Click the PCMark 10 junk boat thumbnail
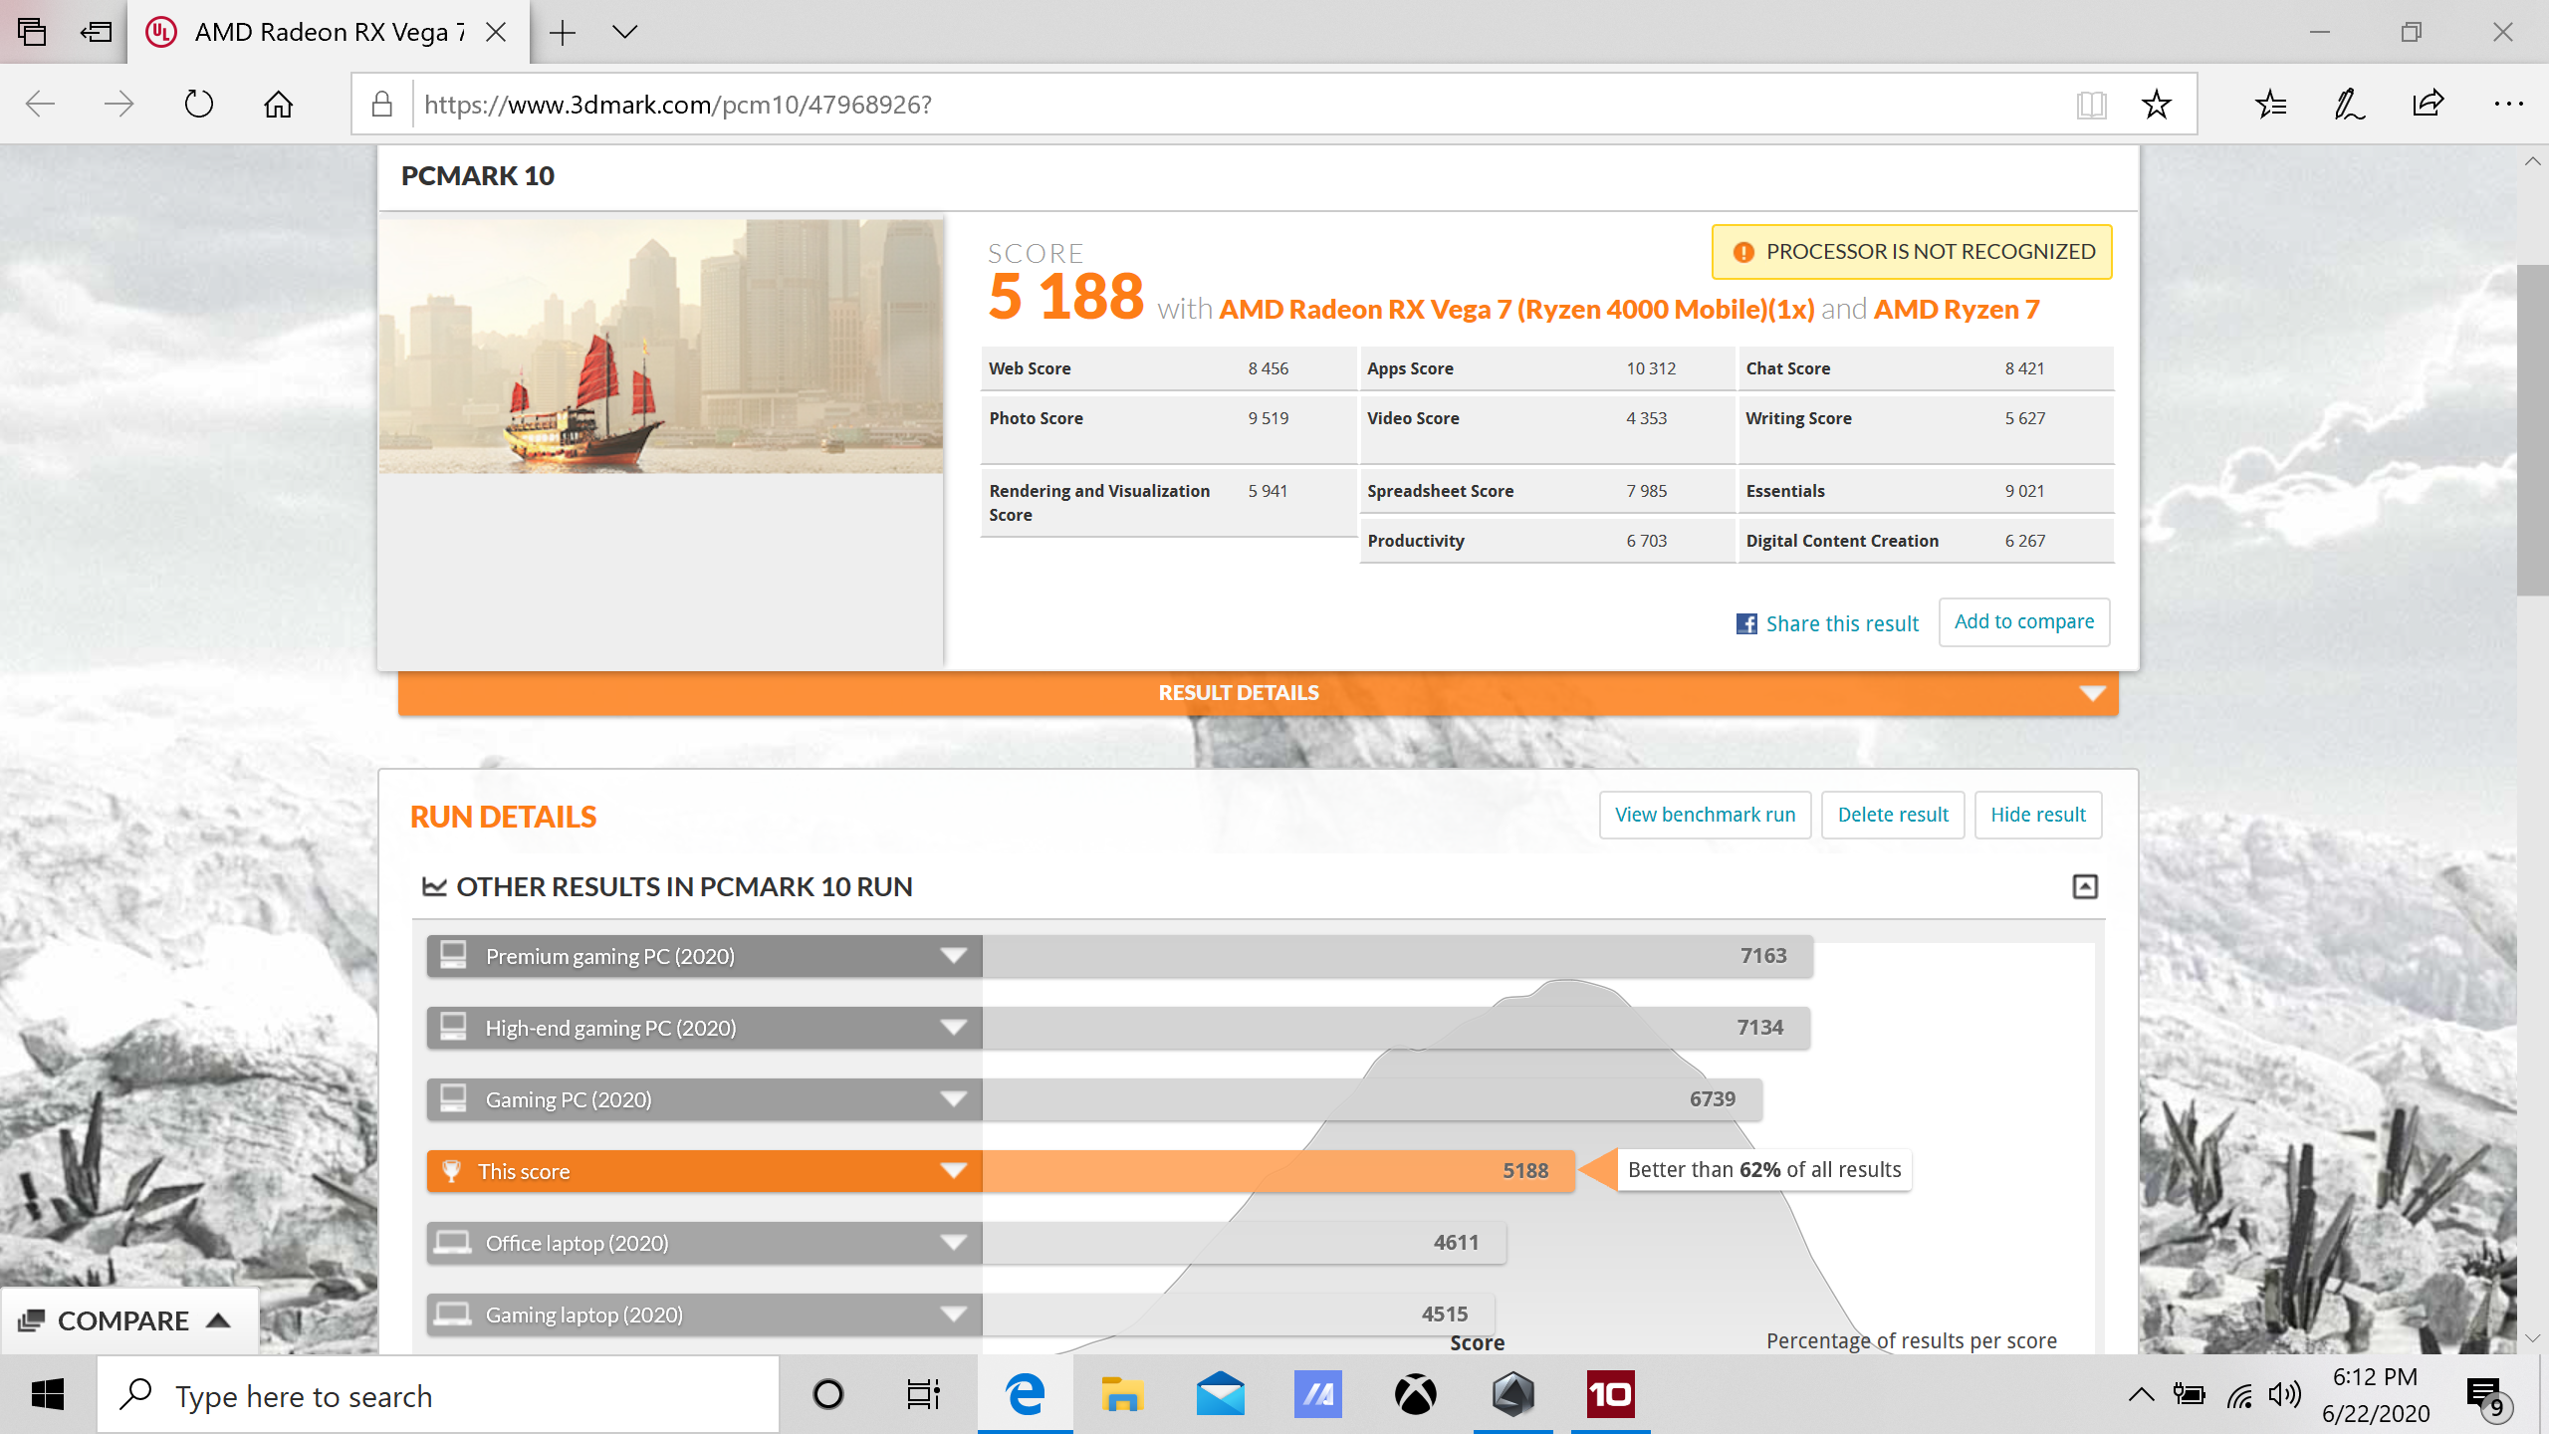 pos(661,347)
